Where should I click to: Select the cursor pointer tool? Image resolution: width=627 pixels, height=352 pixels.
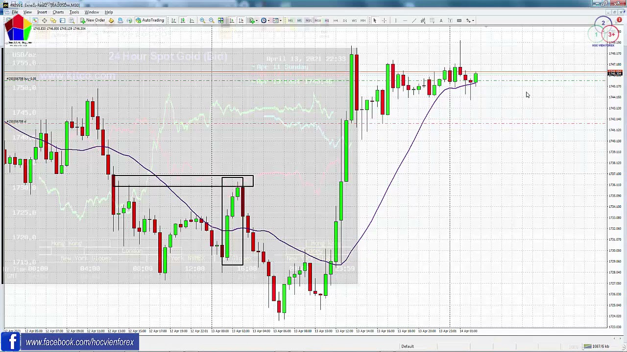point(375,21)
